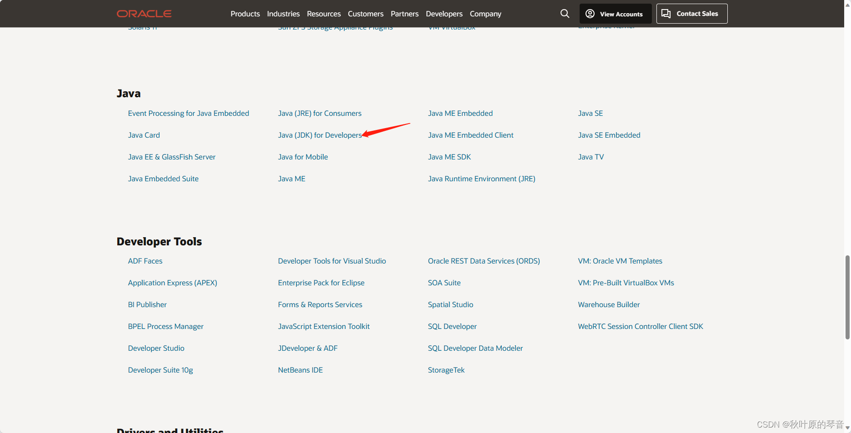This screenshot has width=851, height=433.
Task: Open Java (JRE) for Consumers link
Action: [320, 113]
